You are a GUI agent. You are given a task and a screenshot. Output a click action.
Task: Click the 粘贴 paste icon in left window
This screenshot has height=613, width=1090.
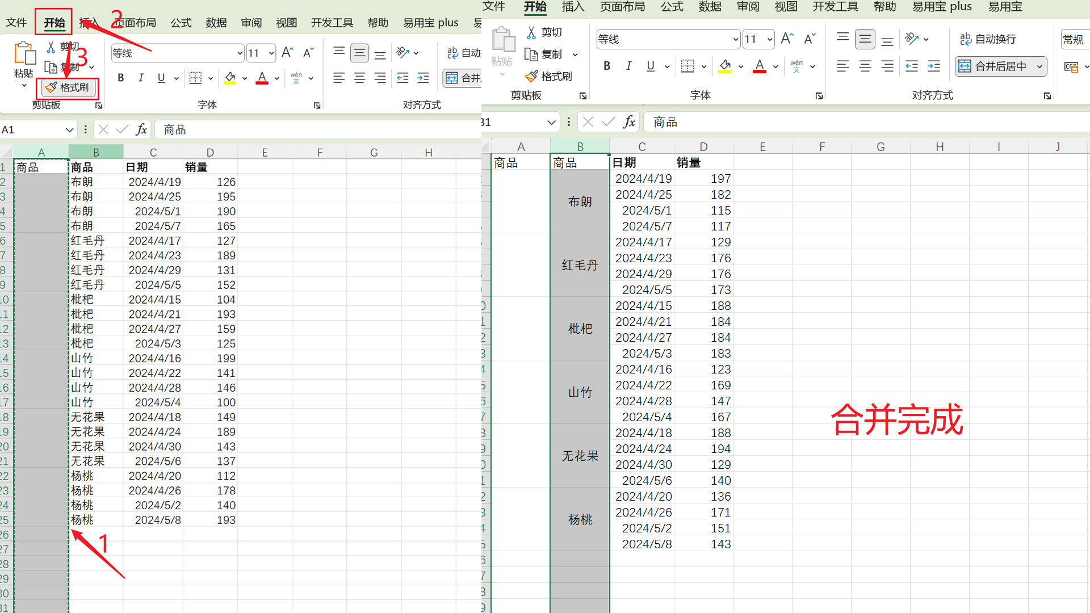[x=24, y=54]
